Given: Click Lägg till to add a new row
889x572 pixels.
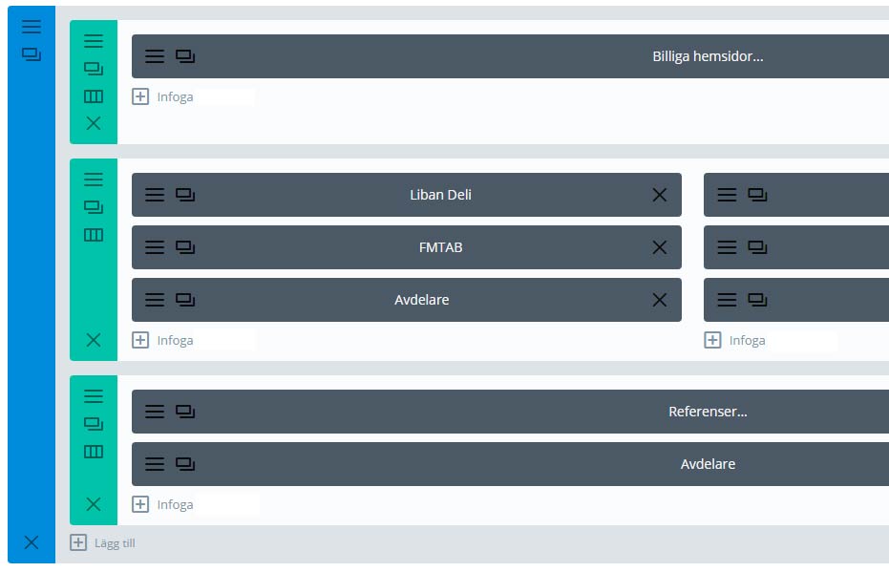Looking at the screenshot, I should (x=104, y=543).
